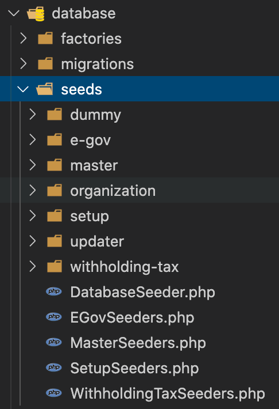Click the database folder icon with coins
Viewport: 279px width, 409px height.
[36, 14]
